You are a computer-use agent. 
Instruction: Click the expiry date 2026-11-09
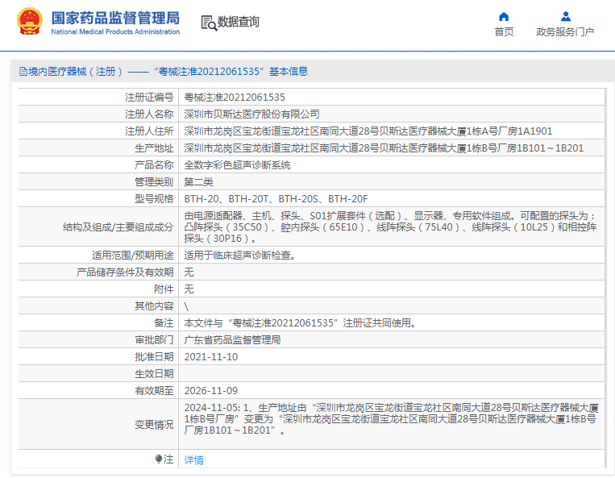pos(210,391)
